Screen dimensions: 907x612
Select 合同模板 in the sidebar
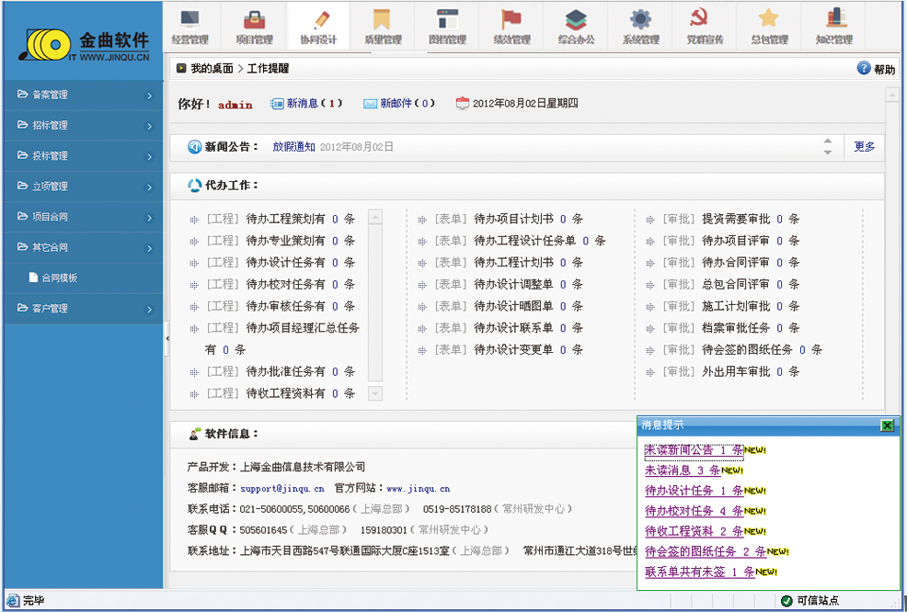[x=59, y=278]
